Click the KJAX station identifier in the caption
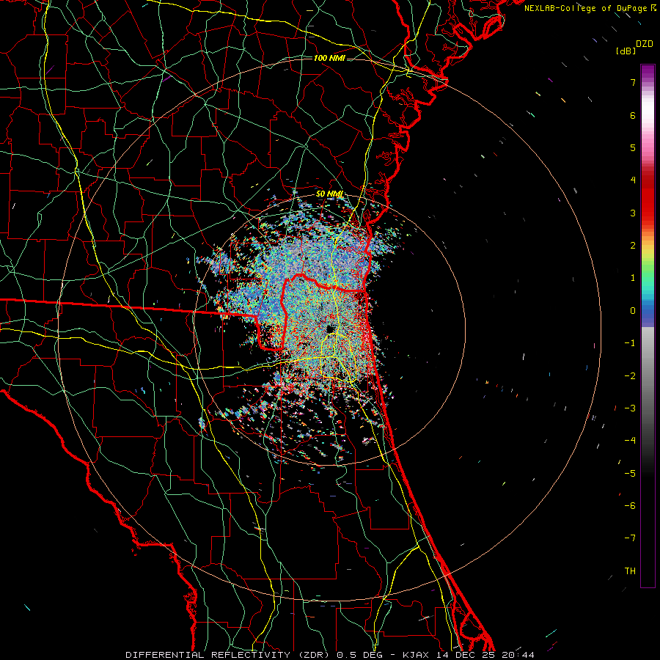The width and height of the screenshot is (660, 660). [417, 655]
